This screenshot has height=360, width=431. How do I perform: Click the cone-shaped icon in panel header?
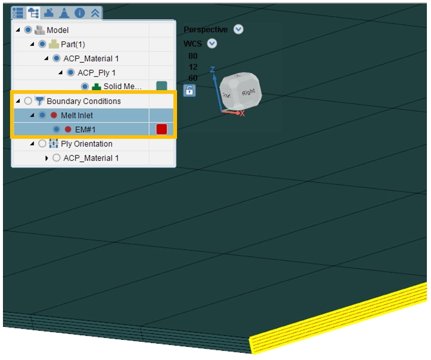pos(64,12)
